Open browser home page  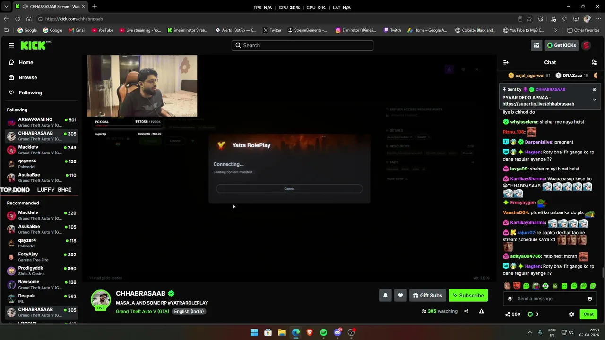(29, 19)
